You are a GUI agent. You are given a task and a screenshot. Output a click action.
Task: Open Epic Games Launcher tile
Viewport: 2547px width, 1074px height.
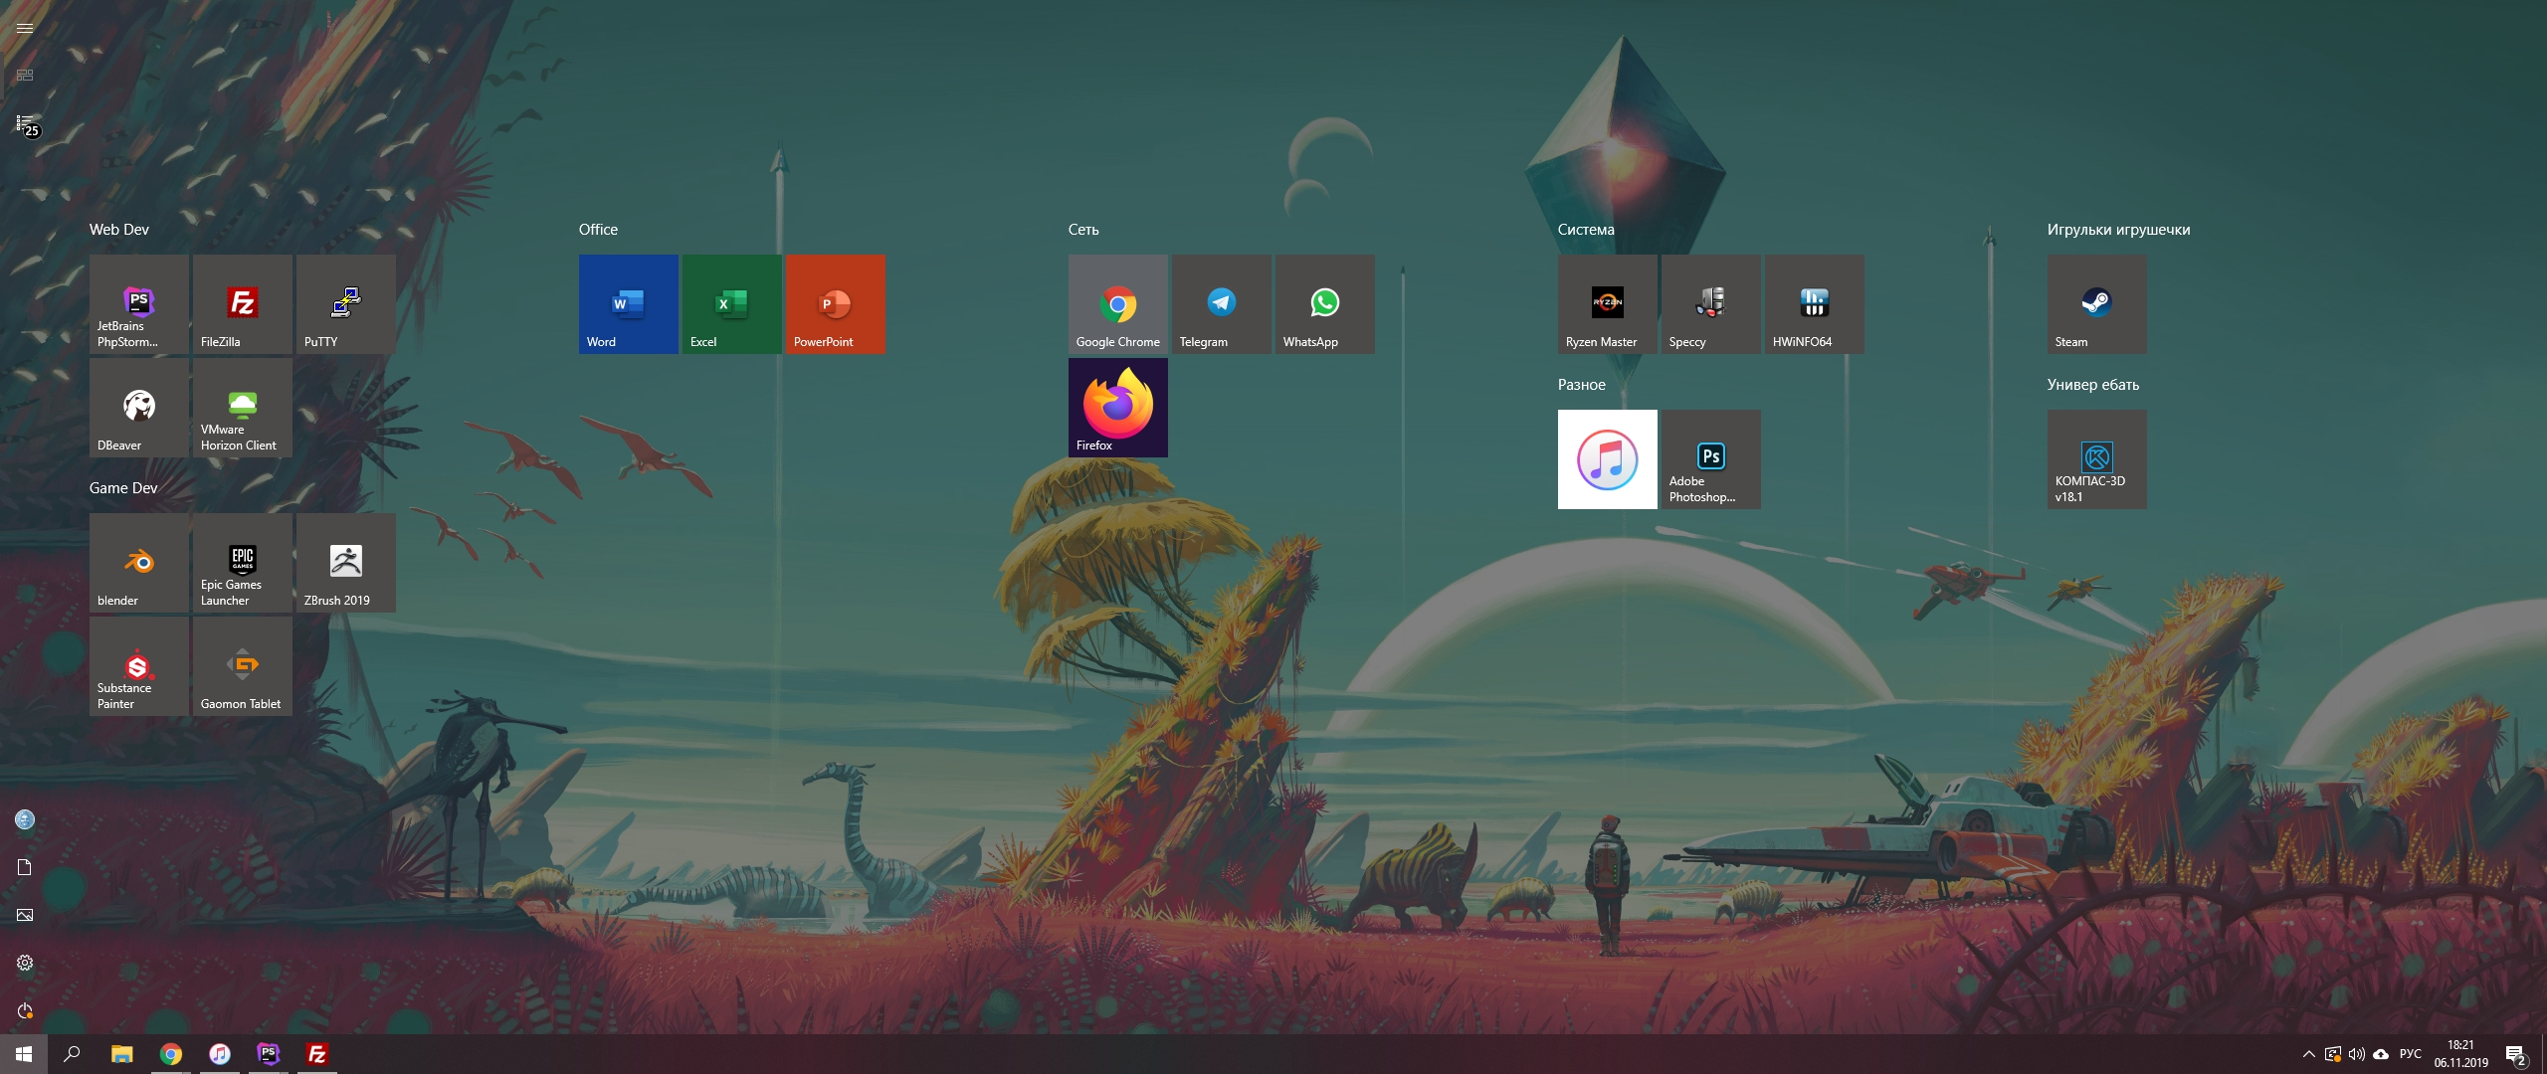pos(243,563)
